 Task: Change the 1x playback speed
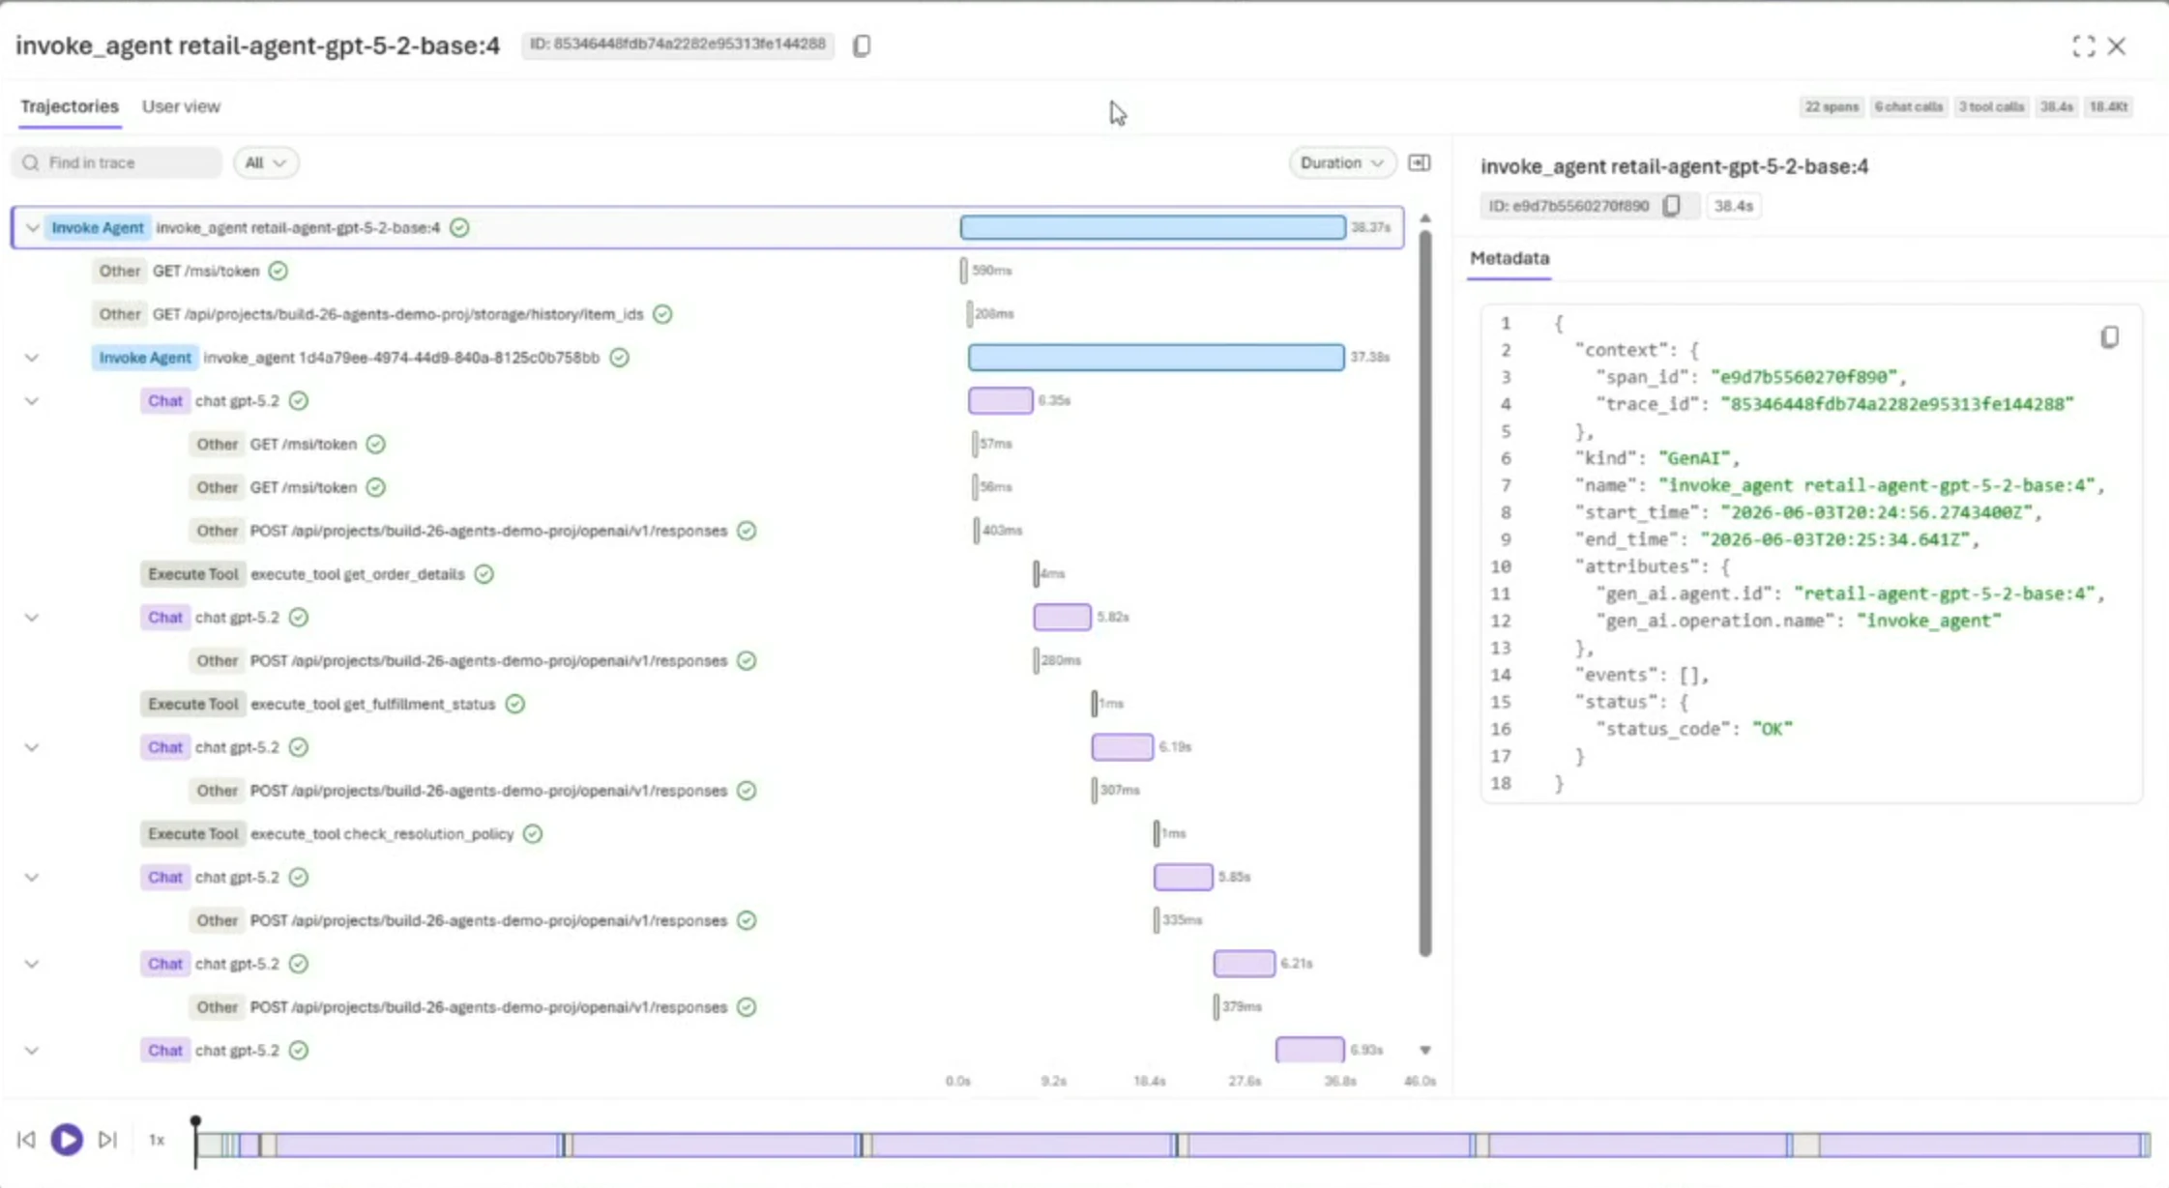tap(157, 1140)
